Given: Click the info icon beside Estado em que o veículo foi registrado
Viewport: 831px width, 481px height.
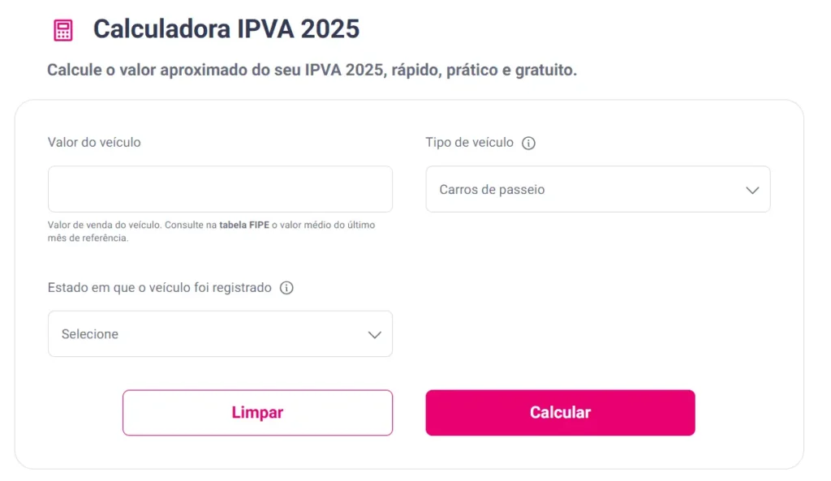Looking at the screenshot, I should tap(286, 288).
